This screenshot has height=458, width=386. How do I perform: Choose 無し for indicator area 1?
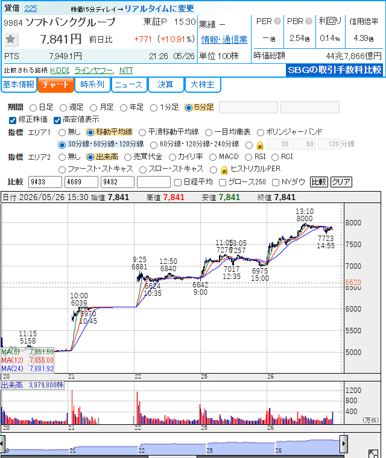coord(62,133)
